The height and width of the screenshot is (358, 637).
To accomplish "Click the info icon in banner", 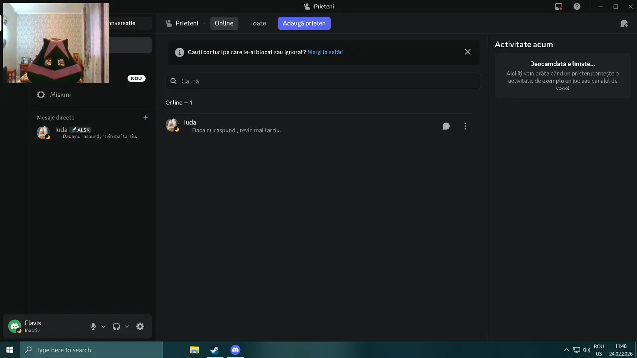I will point(179,52).
